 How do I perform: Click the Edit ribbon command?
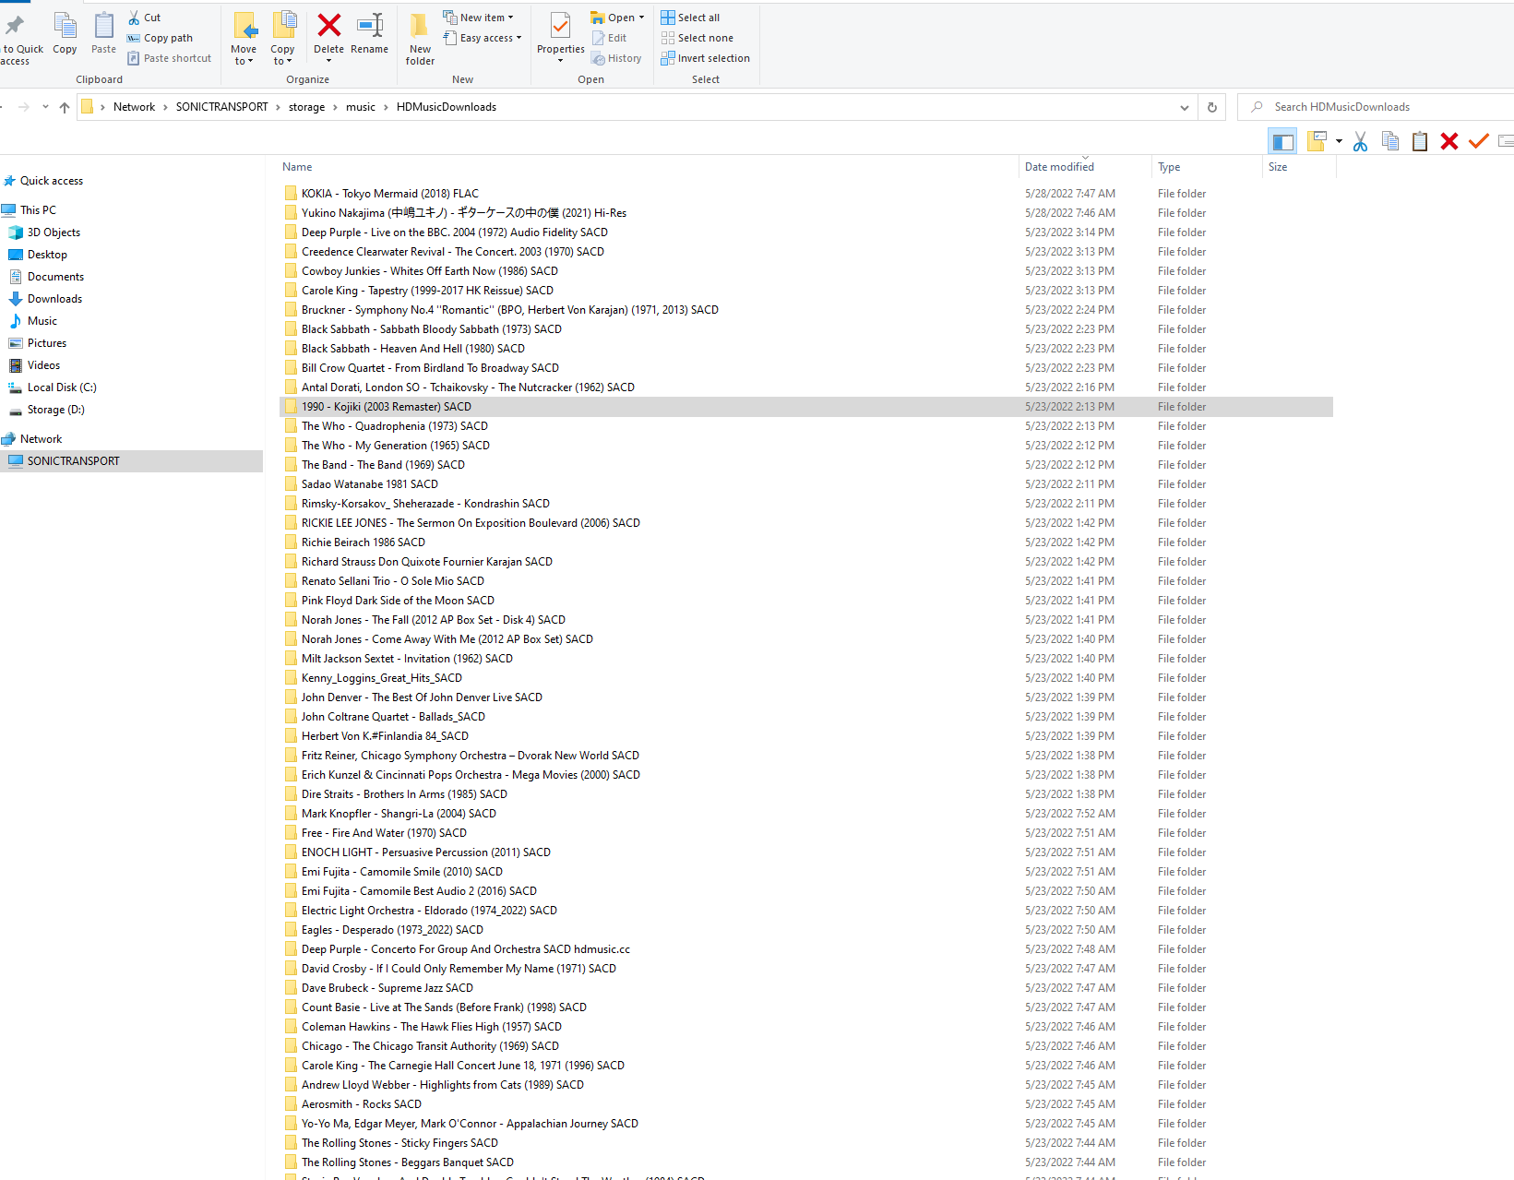[610, 38]
